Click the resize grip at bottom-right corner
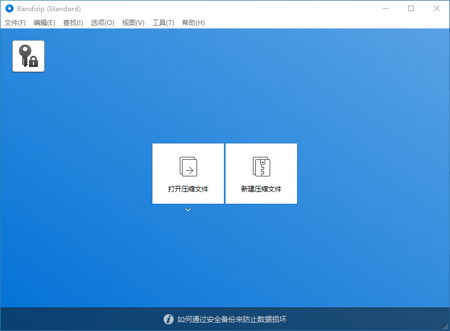450x331 pixels. (x=446, y=327)
